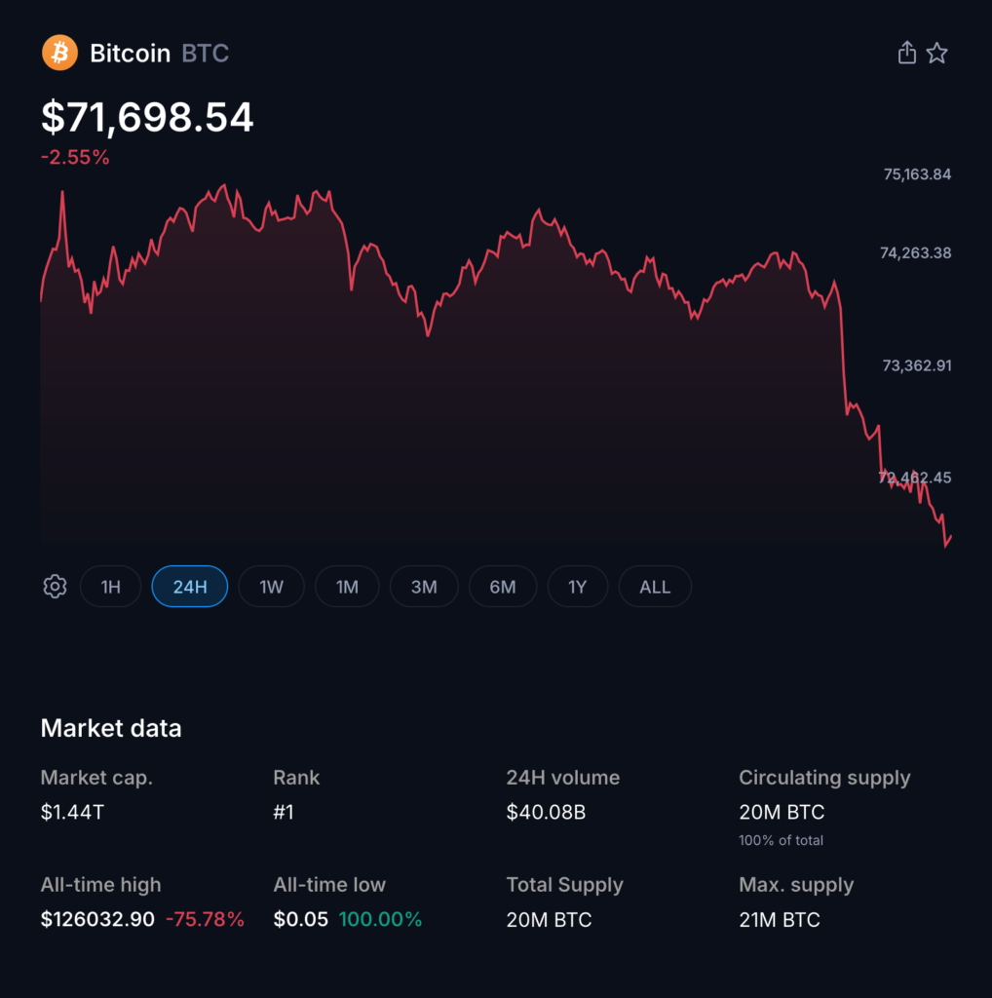This screenshot has width=992, height=998.
Task: Click the star icon to favorite Bitcoin
Action: point(937,53)
